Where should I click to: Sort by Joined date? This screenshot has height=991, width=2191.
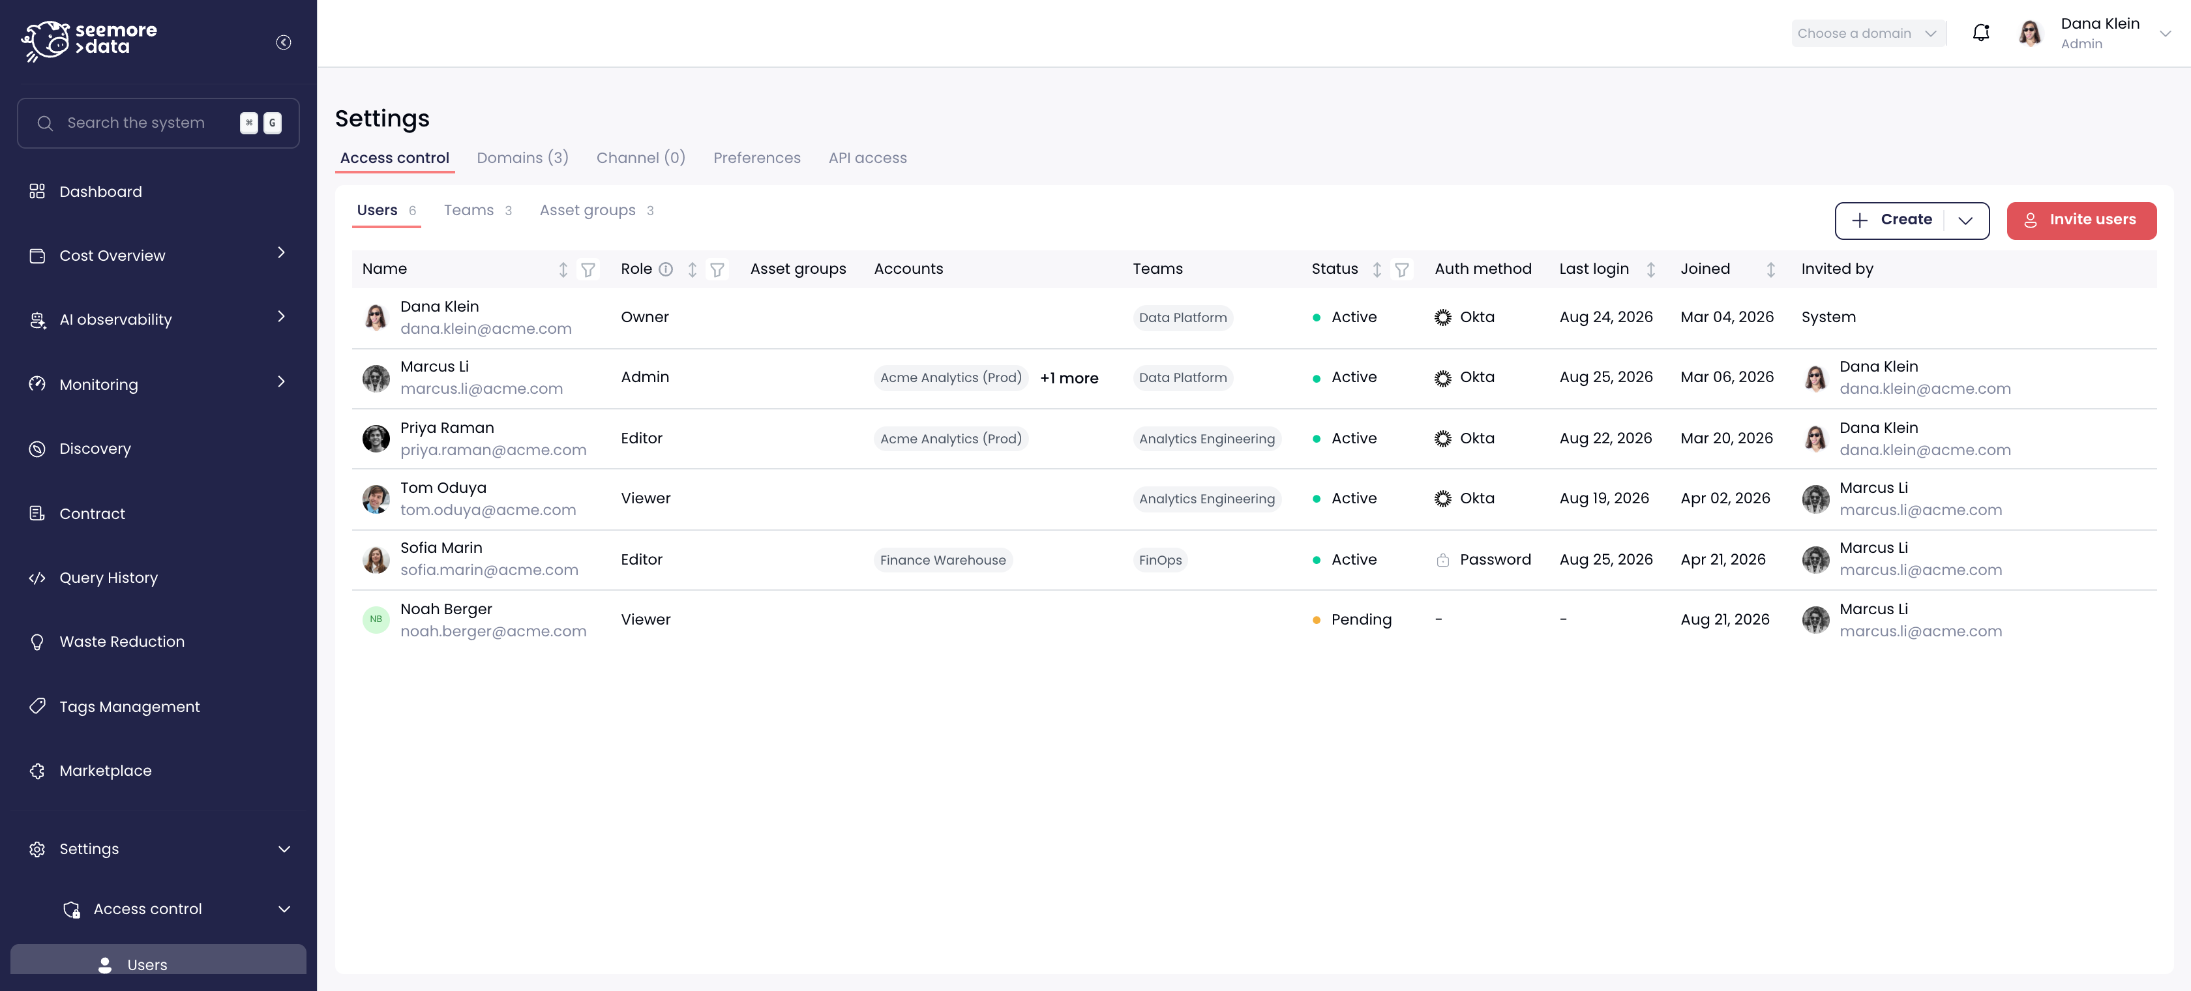(1770, 270)
